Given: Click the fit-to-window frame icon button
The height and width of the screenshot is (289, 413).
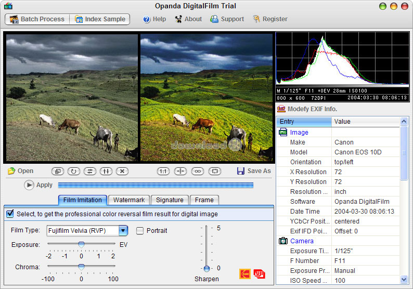Looking at the screenshot, I should (x=215, y=172).
